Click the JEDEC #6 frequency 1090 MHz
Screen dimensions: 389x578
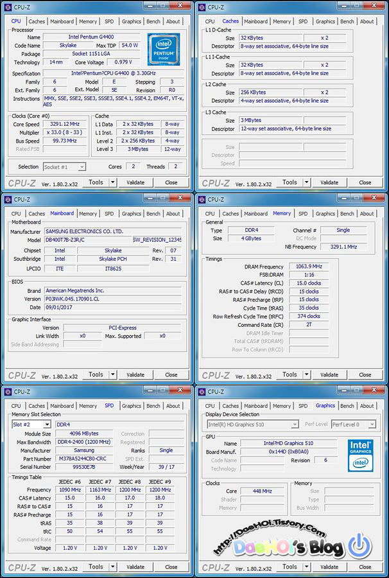click(x=69, y=490)
